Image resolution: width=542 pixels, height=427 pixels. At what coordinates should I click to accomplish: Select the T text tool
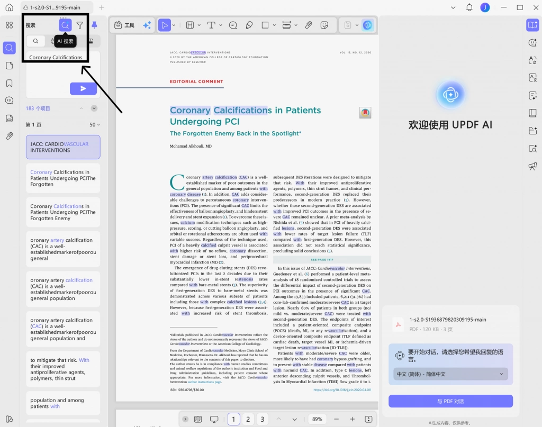pyautogui.click(x=211, y=25)
